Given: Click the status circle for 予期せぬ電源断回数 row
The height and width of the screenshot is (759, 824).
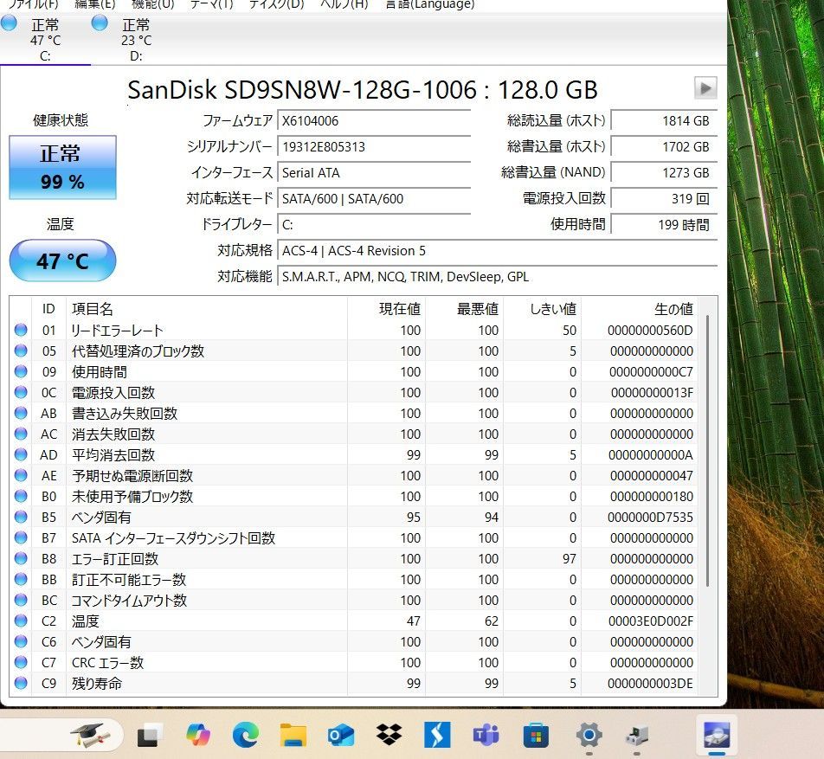Looking at the screenshot, I should (21, 475).
